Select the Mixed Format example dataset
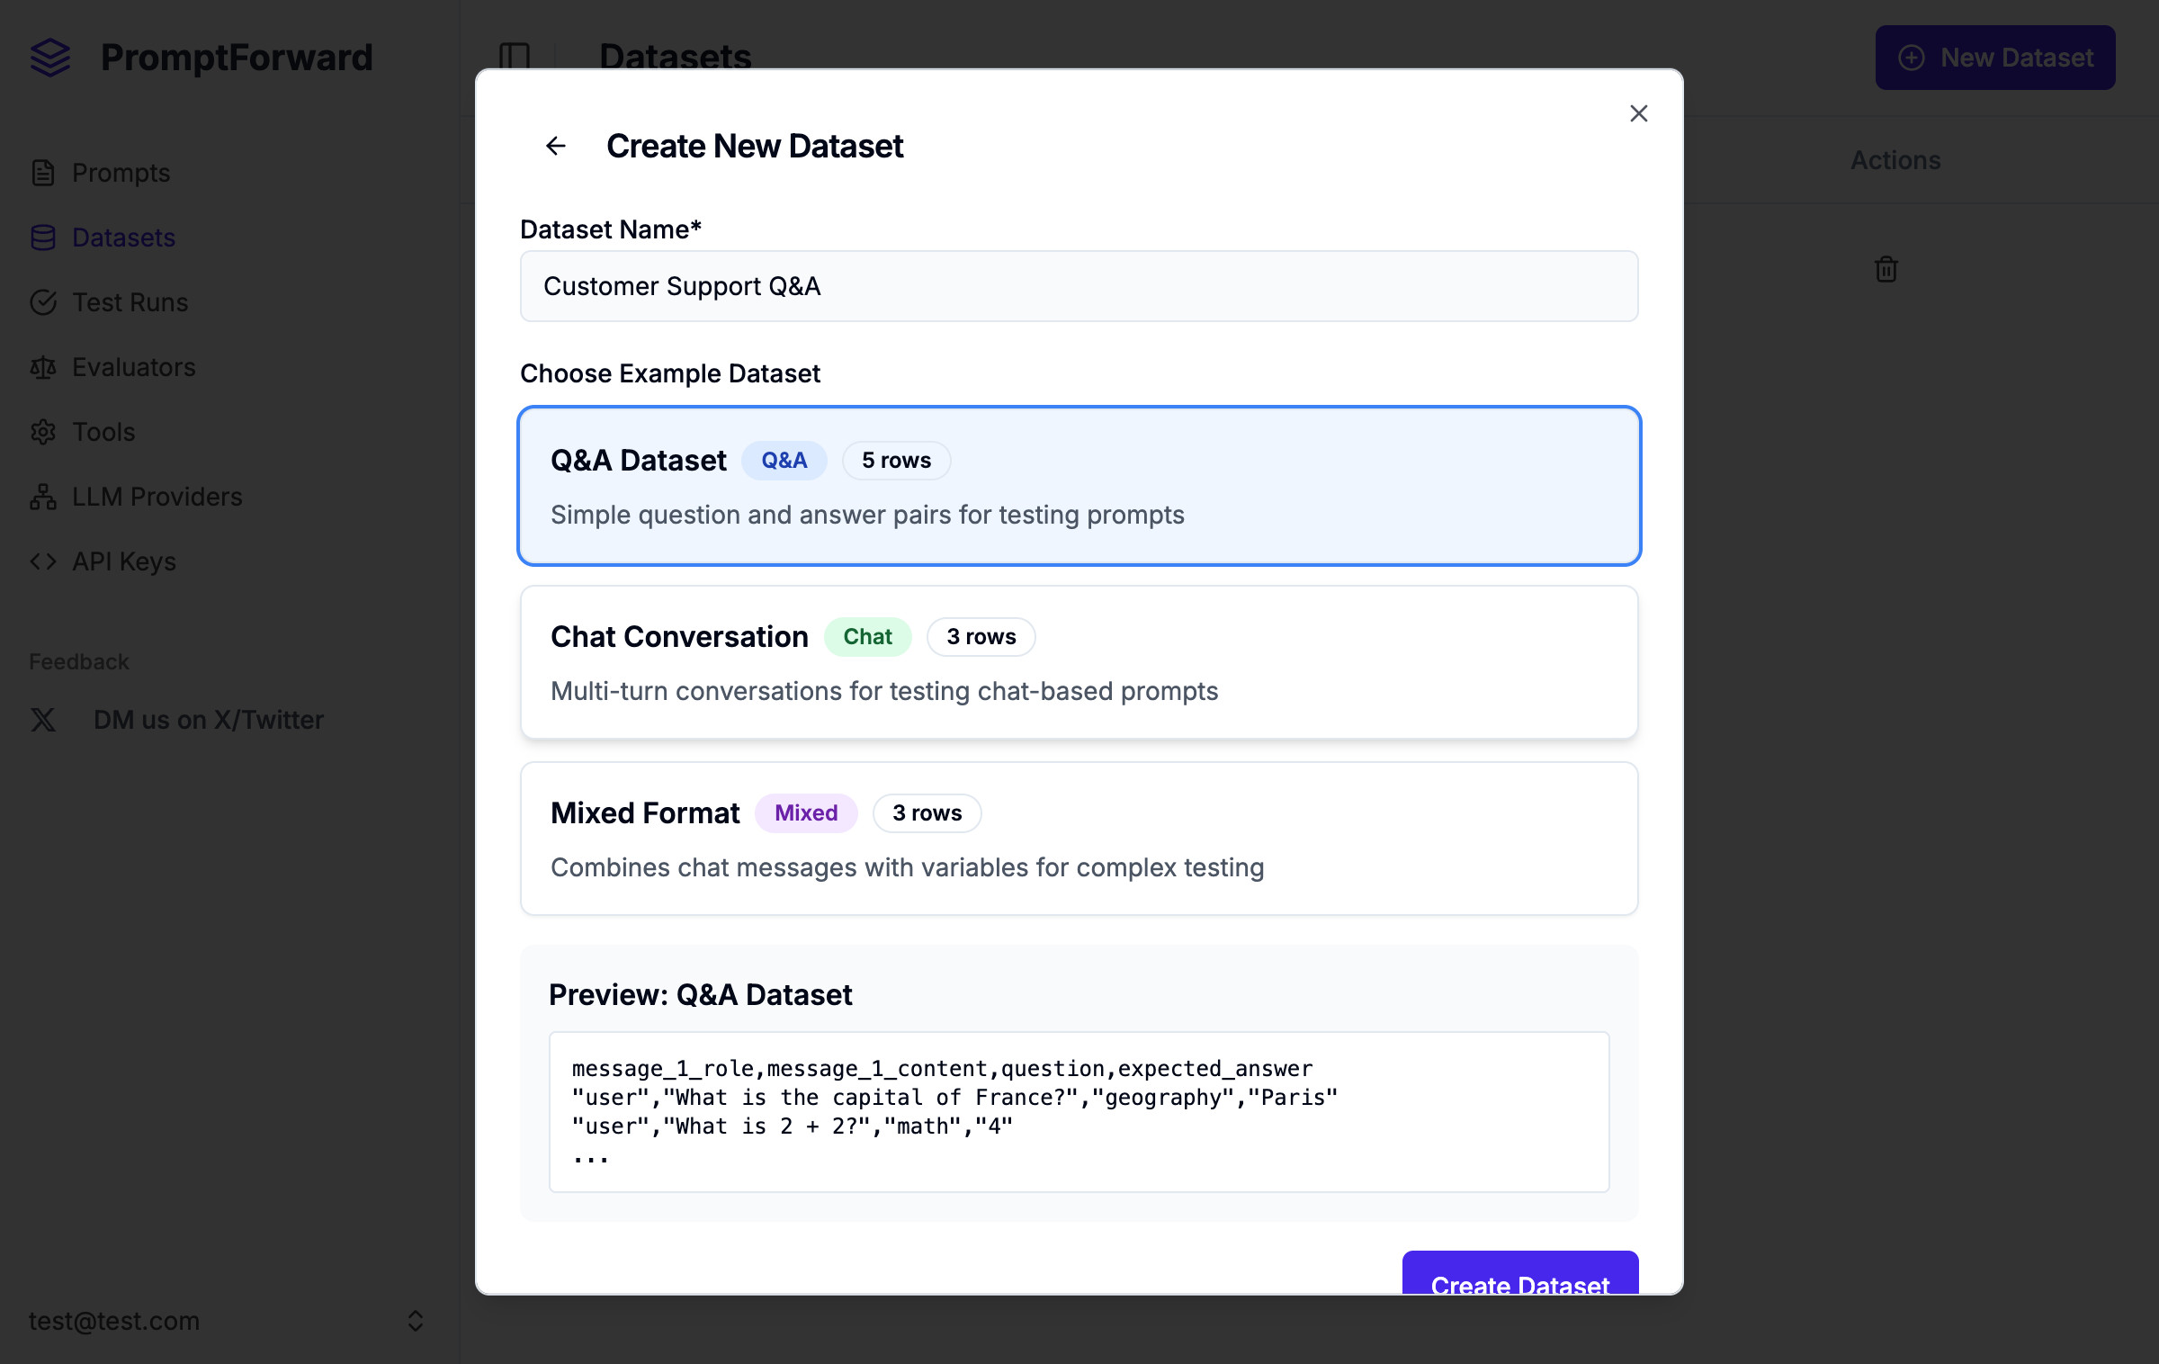The height and width of the screenshot is (1364, 2159). (x=1079, y=839)
